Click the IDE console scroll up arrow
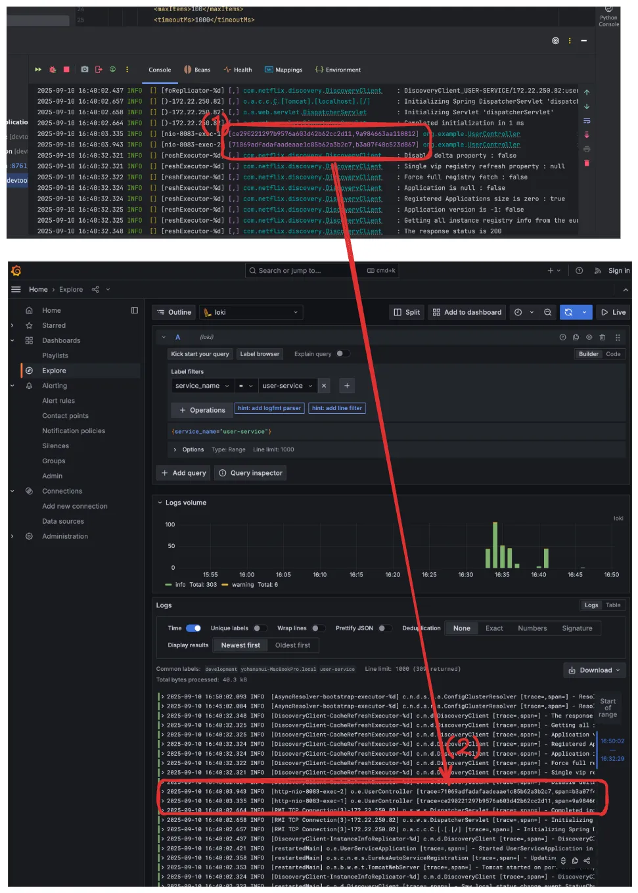Image resolution: width=638 pixels, height=893 pixels. coord(587,93)
